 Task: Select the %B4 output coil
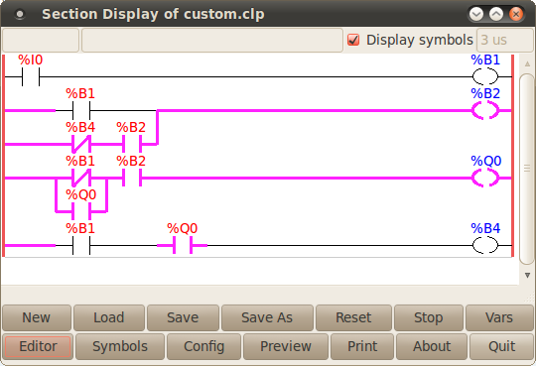(485, 245)
